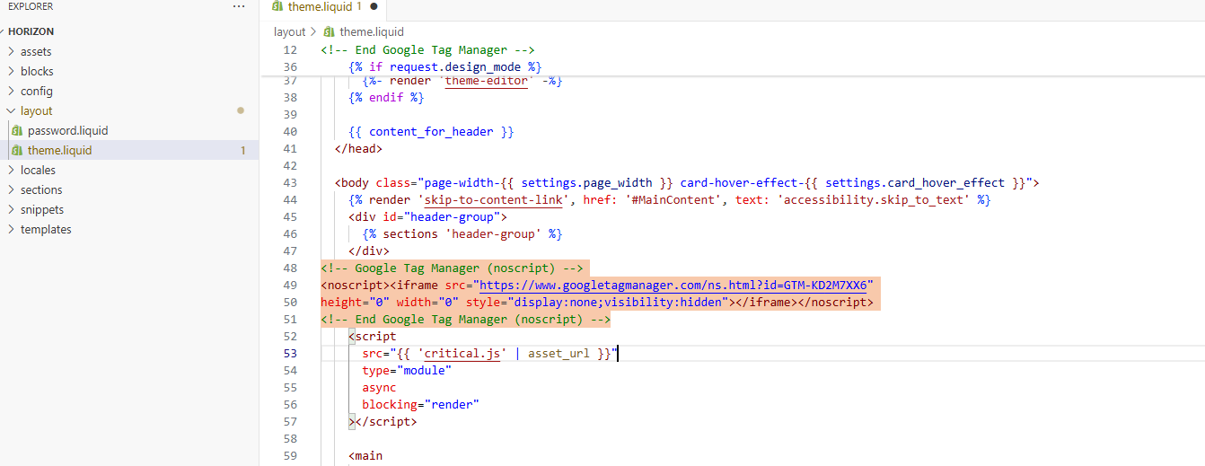Screen dimensions: 1205x466
Task: Collapse the HORIZON root folder
Action: click(31, 31)
